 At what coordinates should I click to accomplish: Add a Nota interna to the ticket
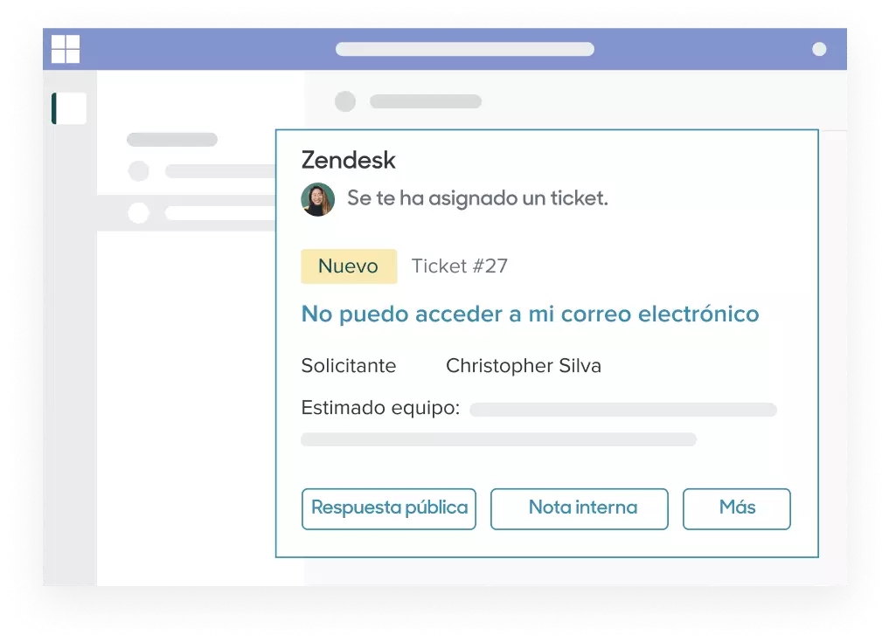pos(580,509)
